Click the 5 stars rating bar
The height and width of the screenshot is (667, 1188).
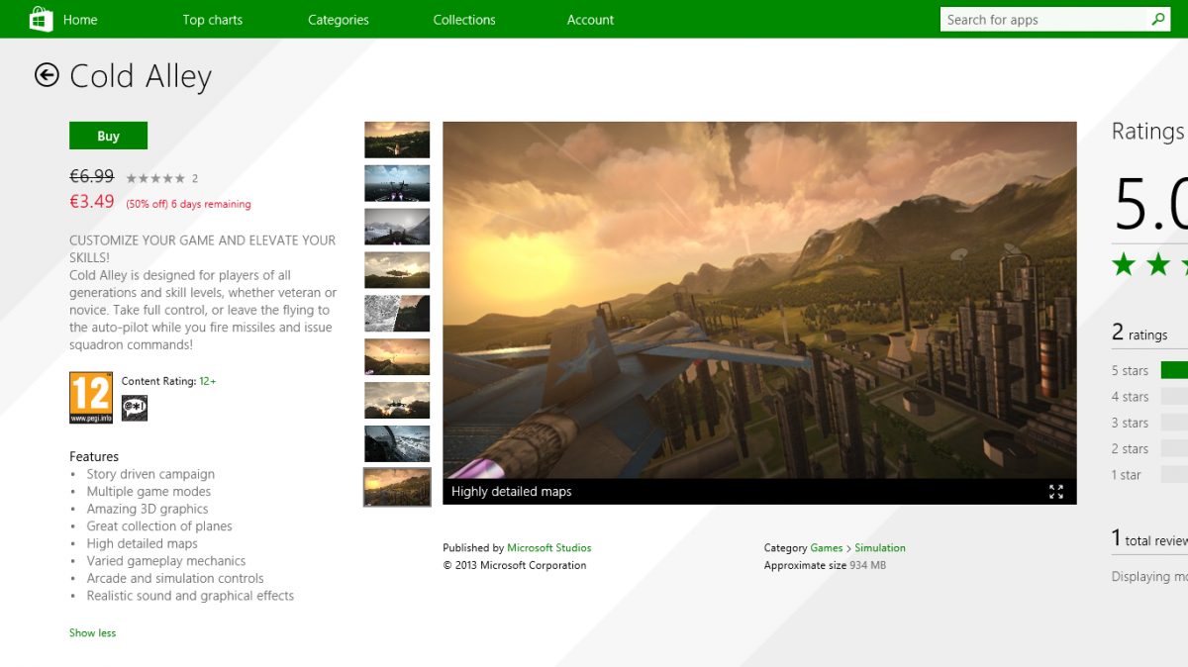tap(1174, 370)
